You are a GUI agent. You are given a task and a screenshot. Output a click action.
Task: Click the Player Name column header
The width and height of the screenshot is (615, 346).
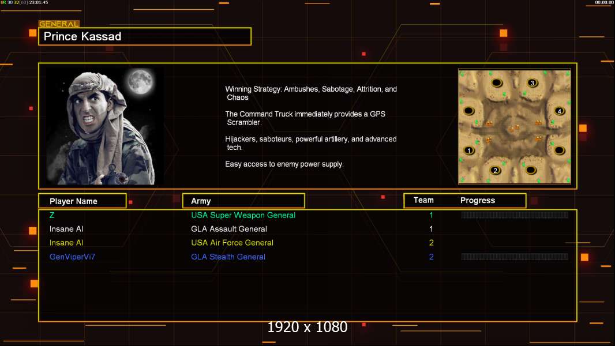coord(82,201)
